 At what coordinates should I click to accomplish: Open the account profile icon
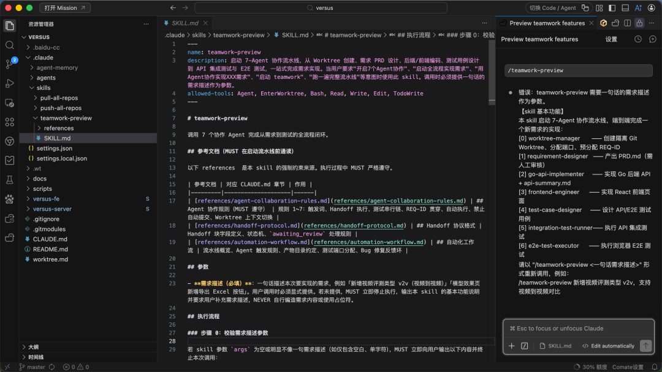tap(652, 7)
